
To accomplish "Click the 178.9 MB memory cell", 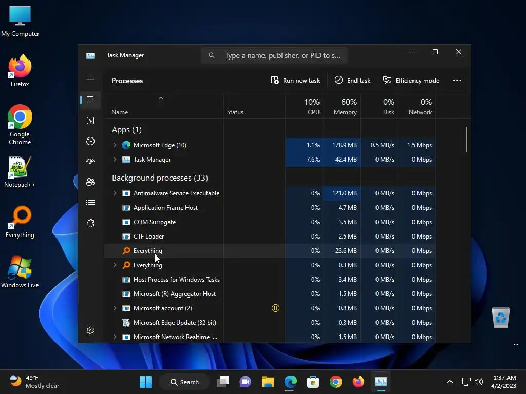I will click(342, 145).
